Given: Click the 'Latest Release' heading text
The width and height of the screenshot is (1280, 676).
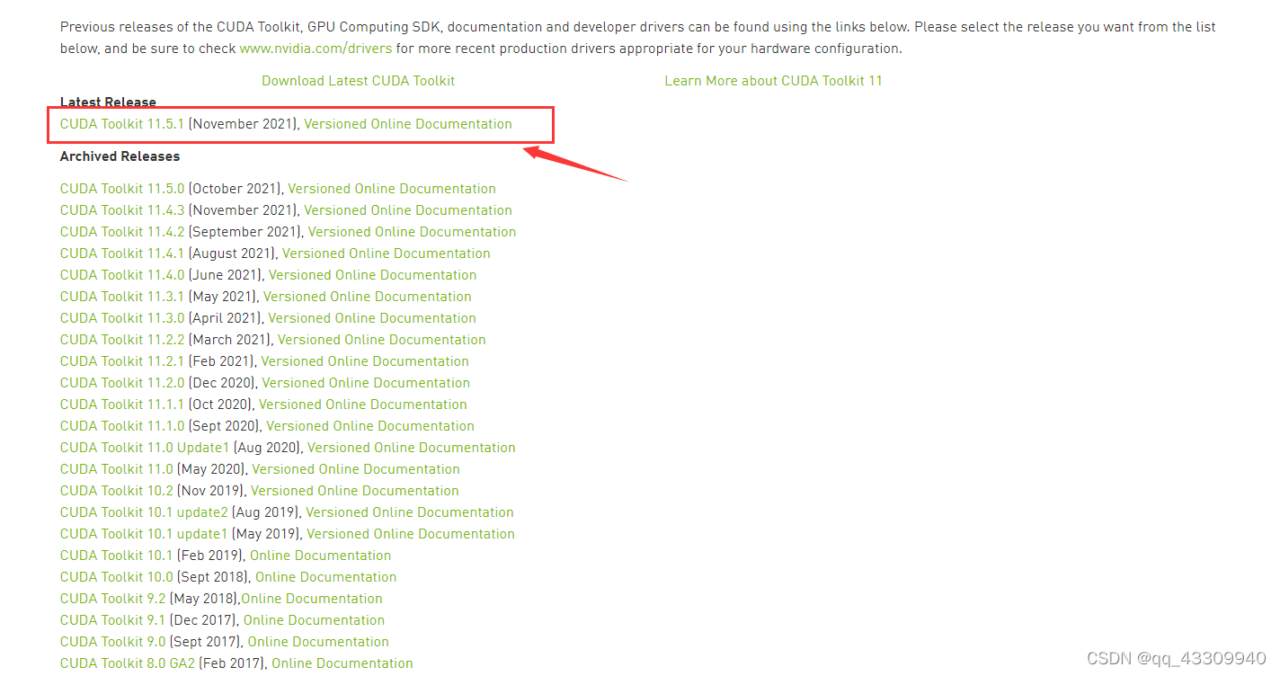Looking at the screenshot, I should pyautogui.click(x=108, y=102).
